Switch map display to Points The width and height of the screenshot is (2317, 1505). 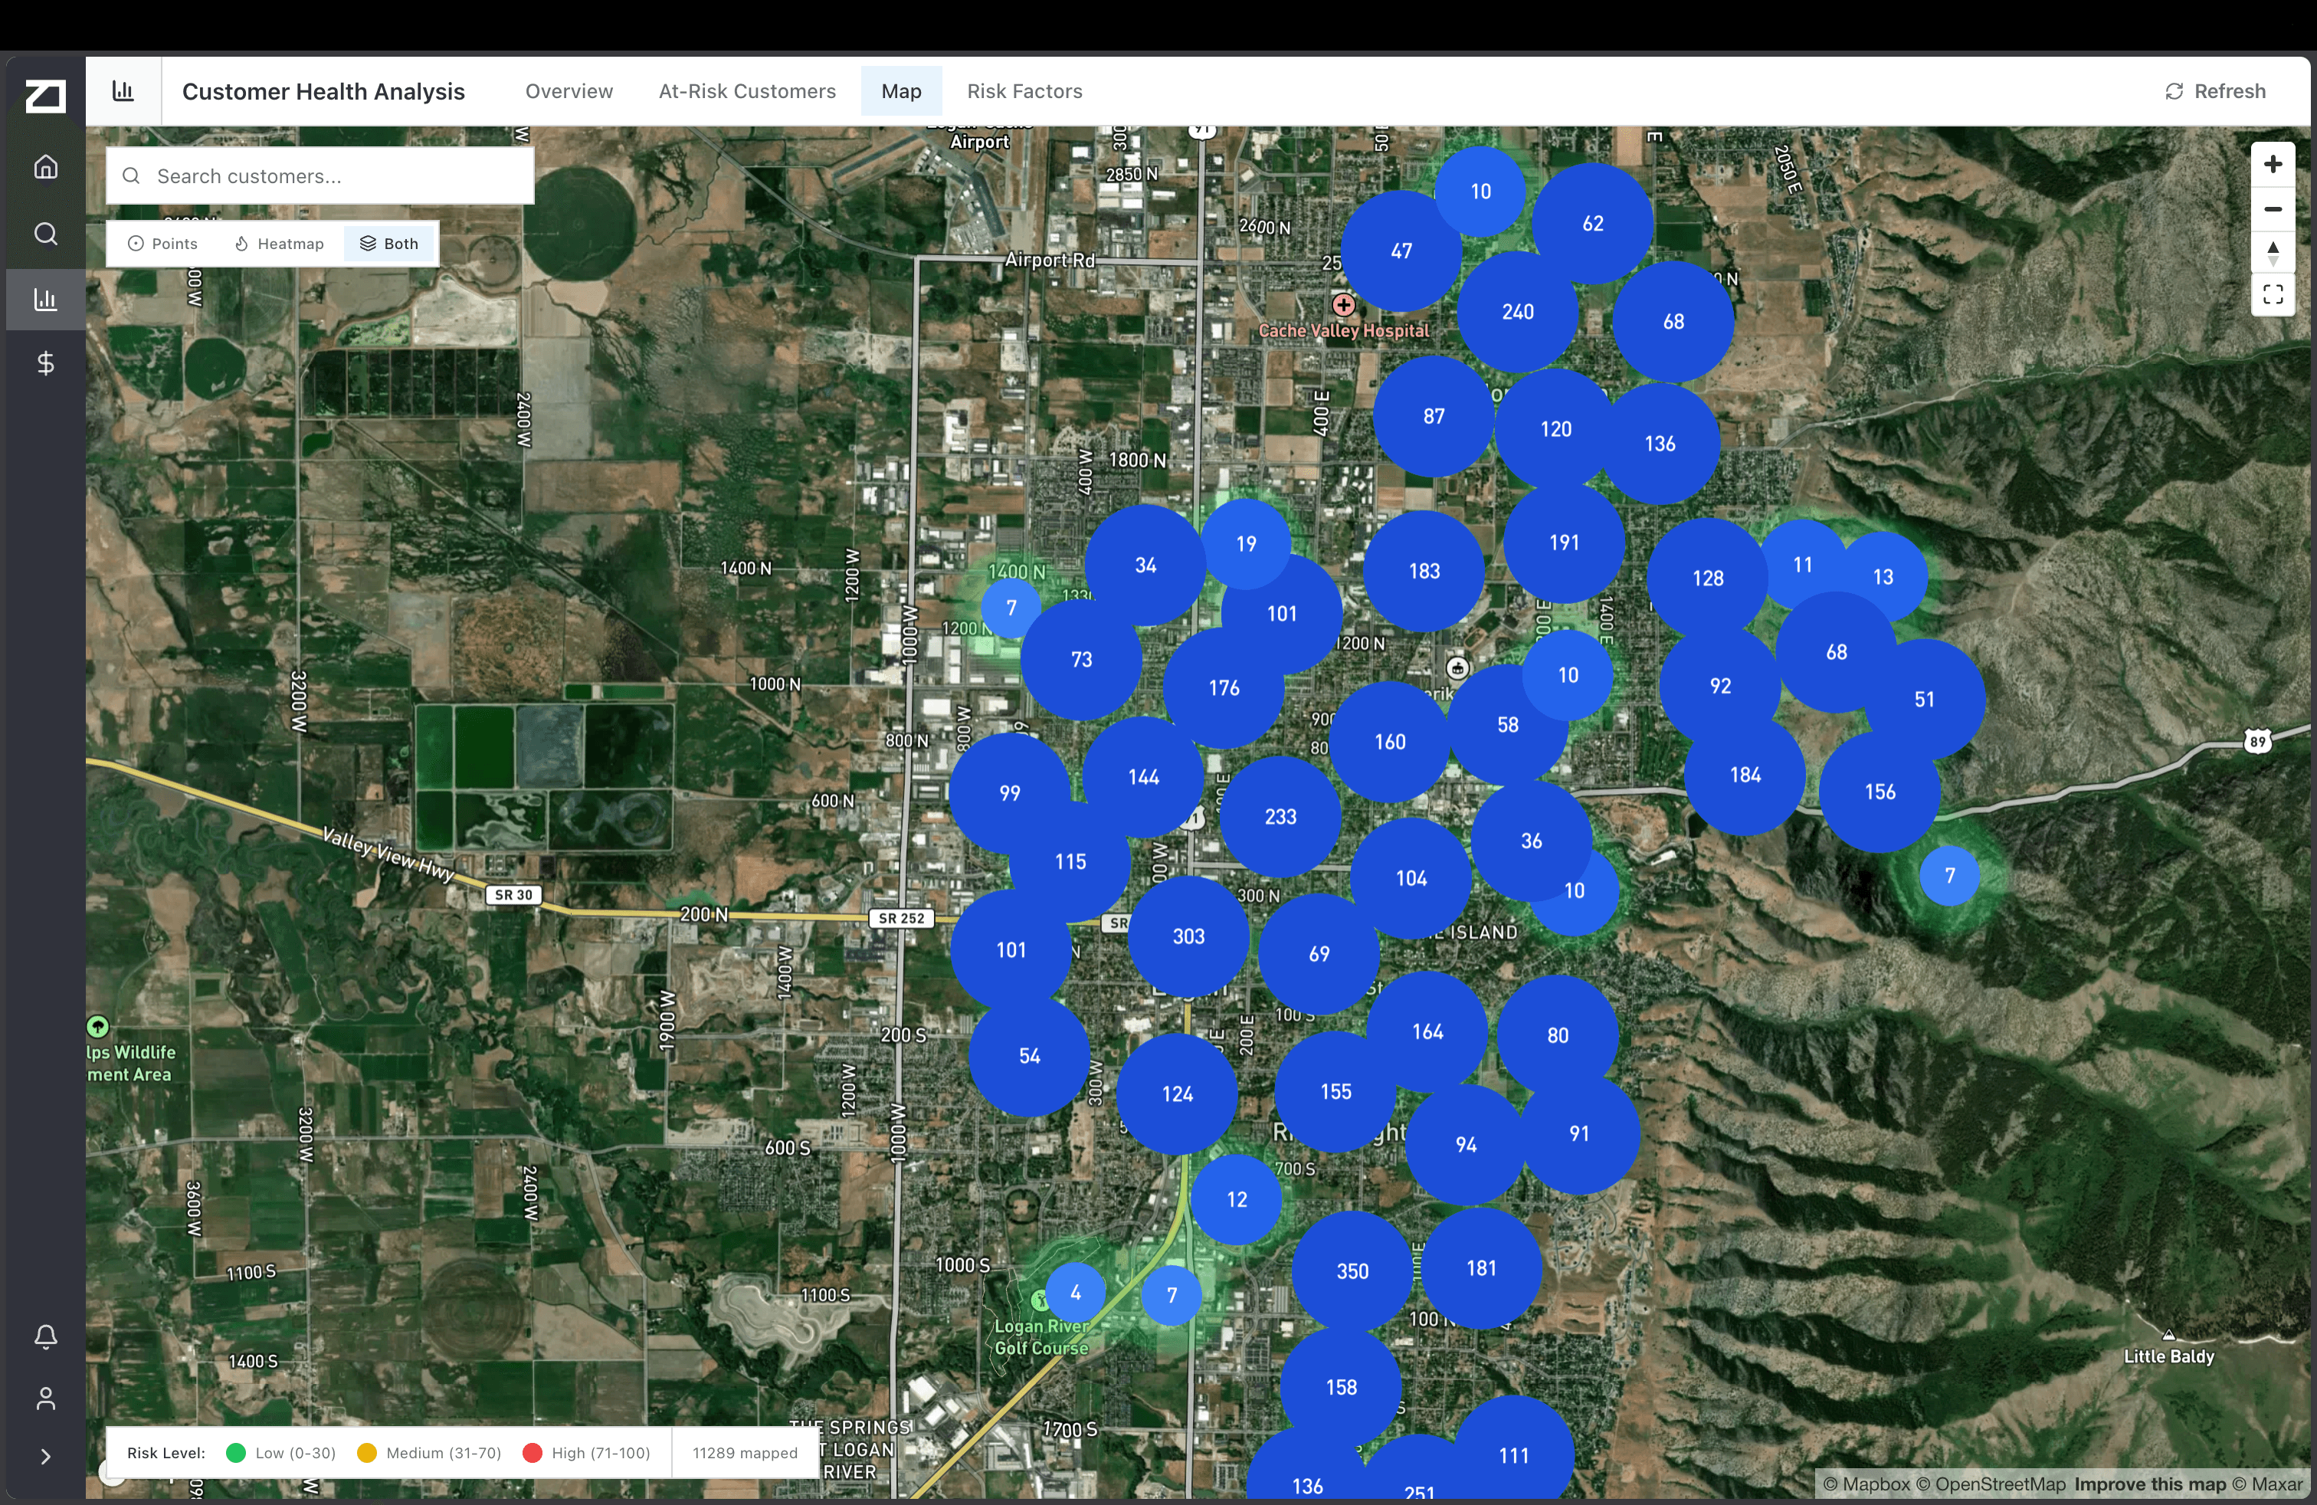163,244
